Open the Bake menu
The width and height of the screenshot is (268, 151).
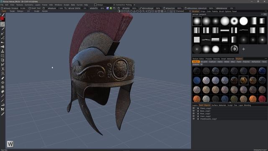click(x=73, y=5)
